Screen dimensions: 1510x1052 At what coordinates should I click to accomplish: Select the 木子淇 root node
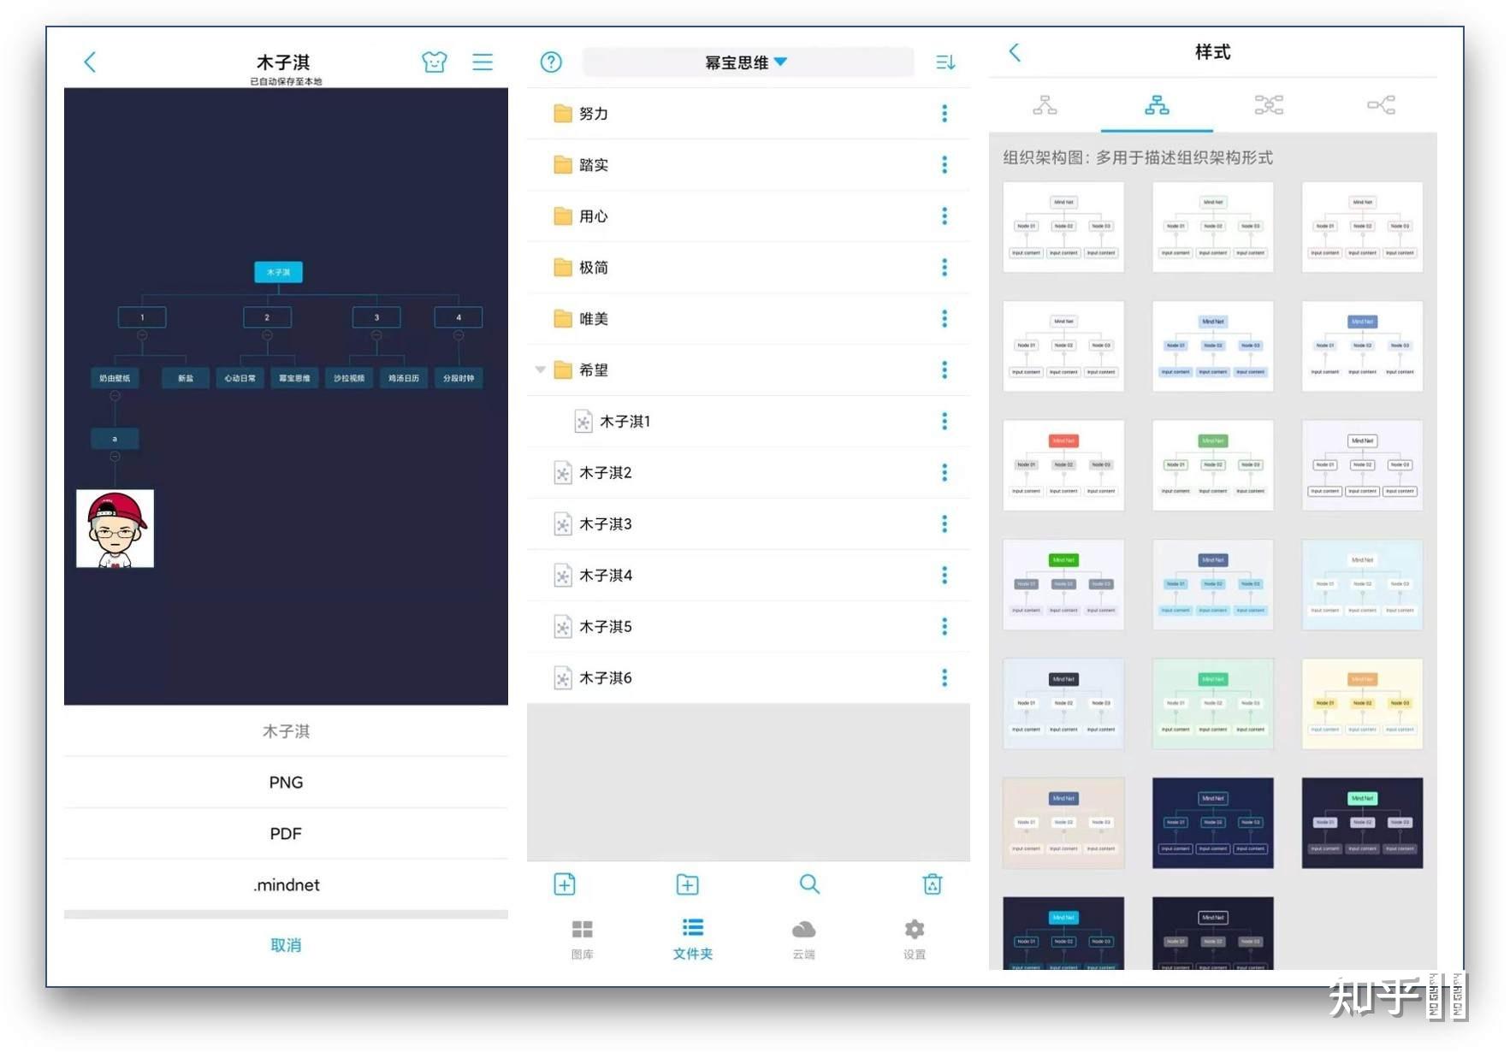click(278, 272)
